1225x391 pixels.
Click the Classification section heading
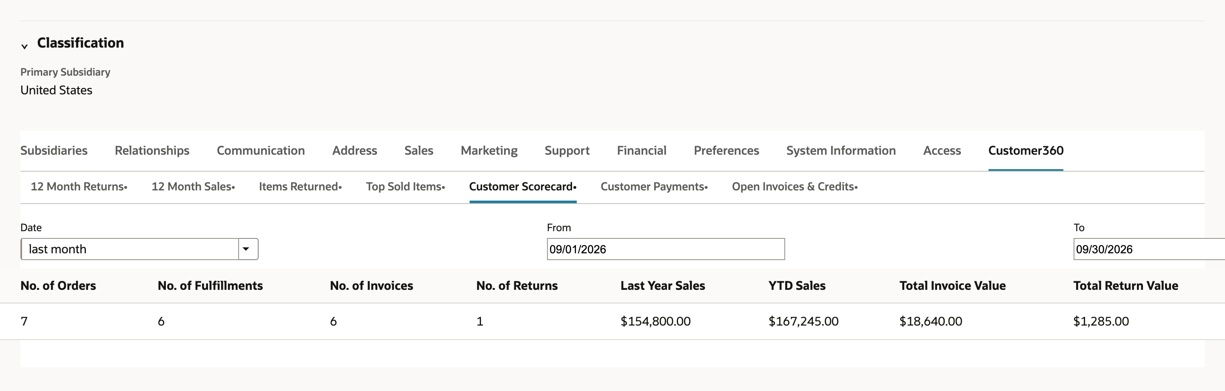[80, 43]
